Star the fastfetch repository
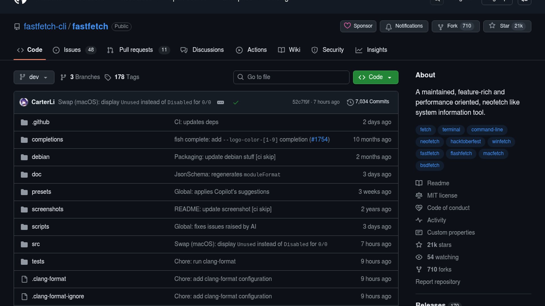The height and width of the screenshot is (306, 545). point(504,26)
